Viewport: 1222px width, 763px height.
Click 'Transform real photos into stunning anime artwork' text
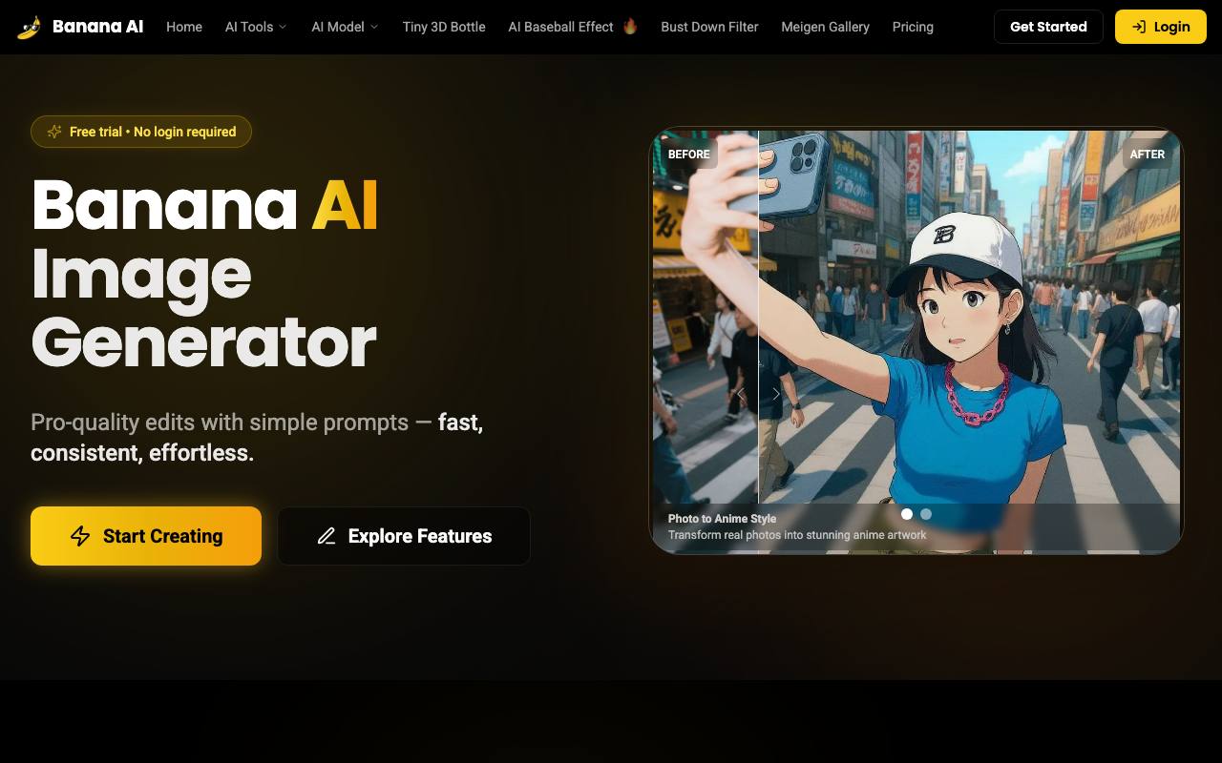click(797, 535)
